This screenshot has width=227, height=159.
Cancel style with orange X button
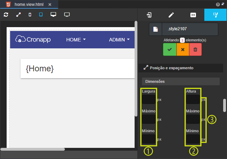[183, 49]
